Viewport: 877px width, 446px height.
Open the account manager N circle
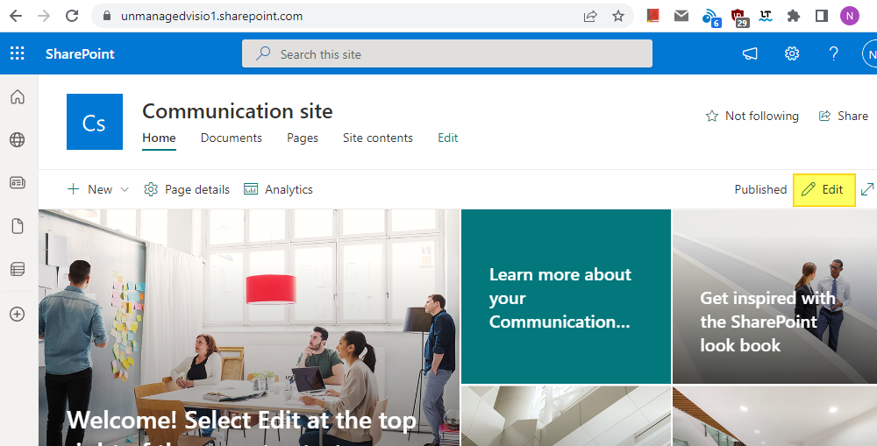click(870, 54)
